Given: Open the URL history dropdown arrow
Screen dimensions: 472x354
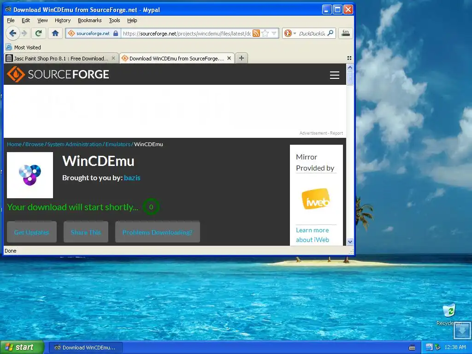Looking at the screenshot, I should pos(274,33).
